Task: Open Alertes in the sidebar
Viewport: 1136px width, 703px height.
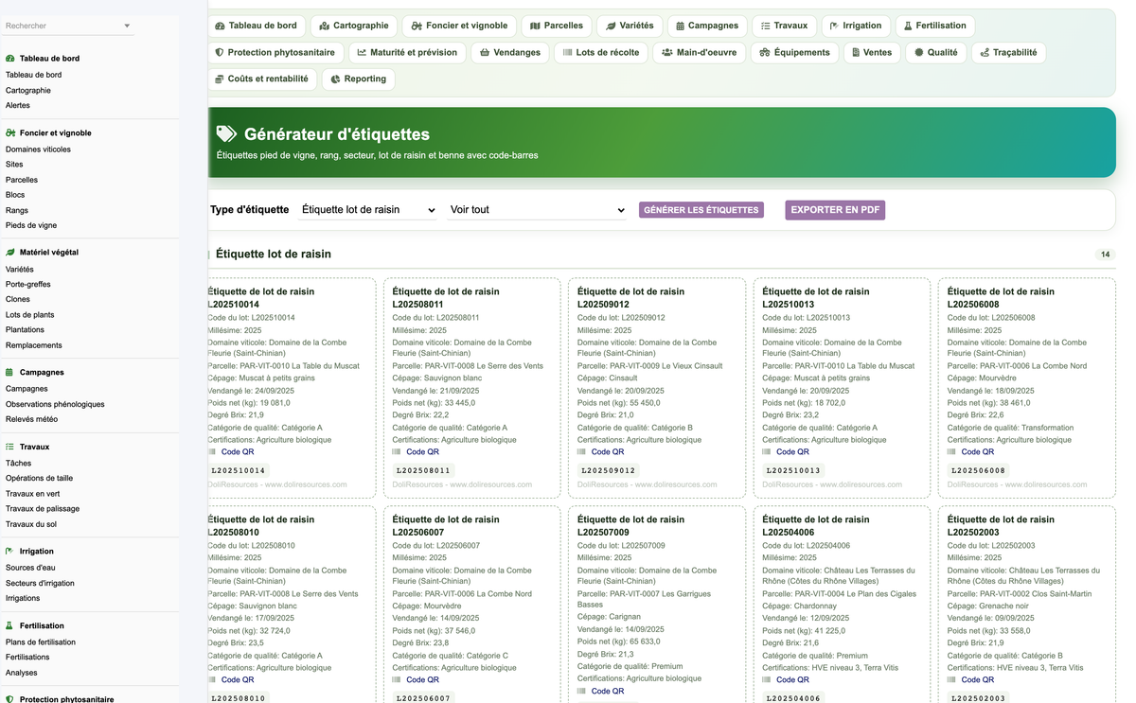Action: (x=18, y=106)
